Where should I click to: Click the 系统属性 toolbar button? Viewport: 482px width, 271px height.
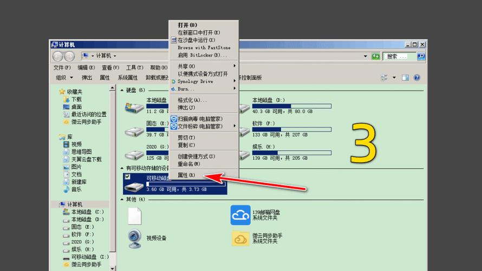(128, 78)
